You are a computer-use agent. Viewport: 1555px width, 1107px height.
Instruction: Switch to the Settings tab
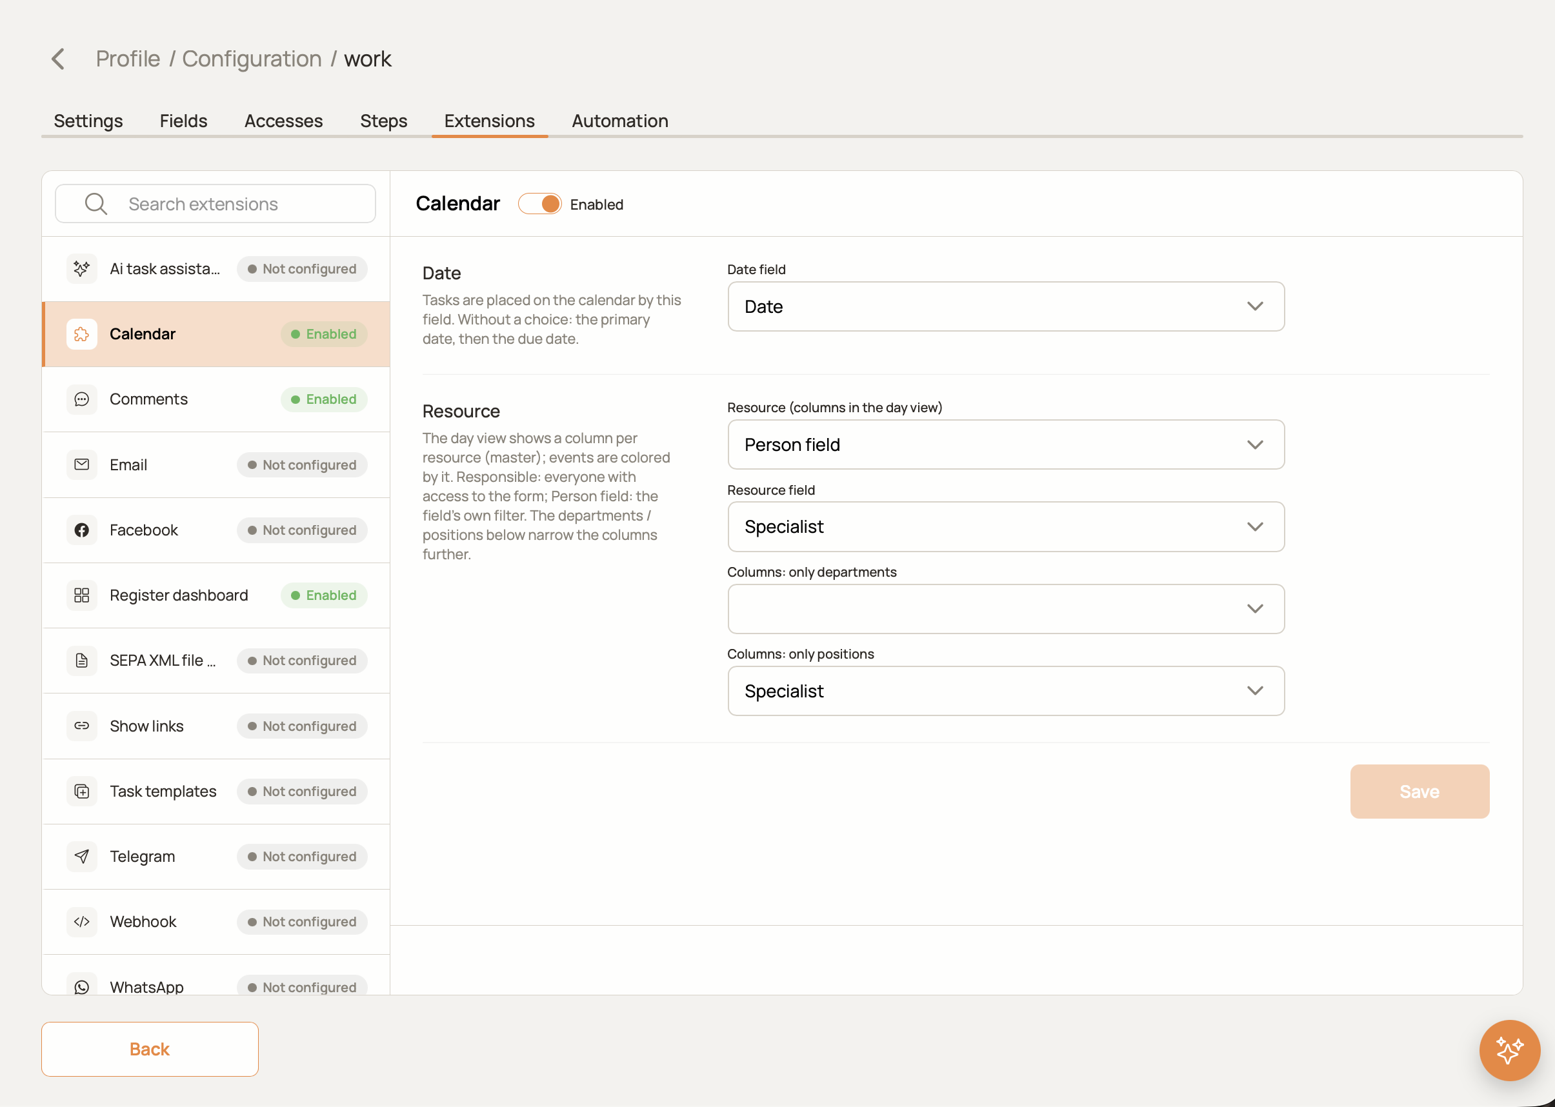click(x=88, y=121)
